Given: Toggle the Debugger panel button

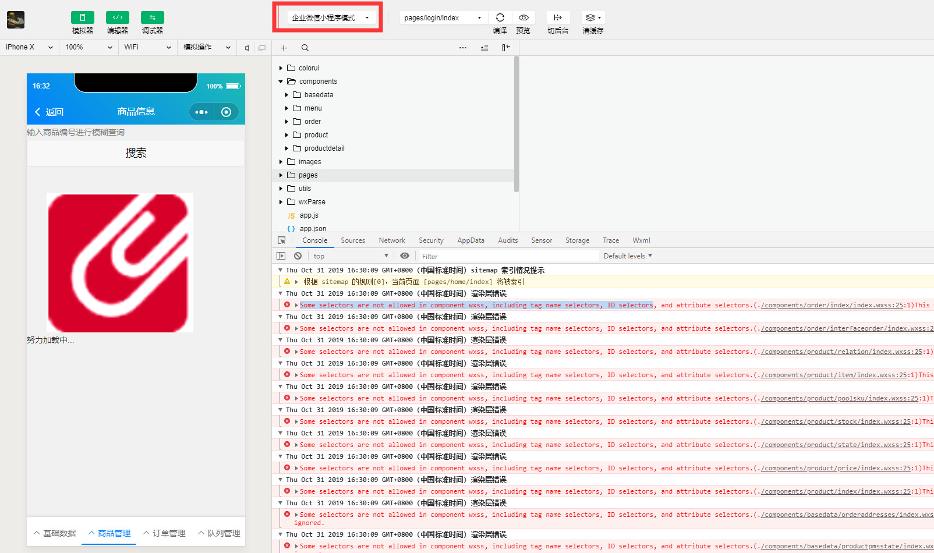Looking at the screenshot, I should 152,17.
